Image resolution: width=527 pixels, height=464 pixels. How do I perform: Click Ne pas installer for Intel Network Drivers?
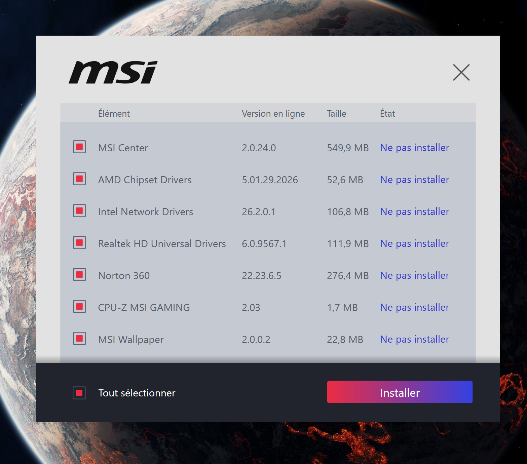point(415,211)
